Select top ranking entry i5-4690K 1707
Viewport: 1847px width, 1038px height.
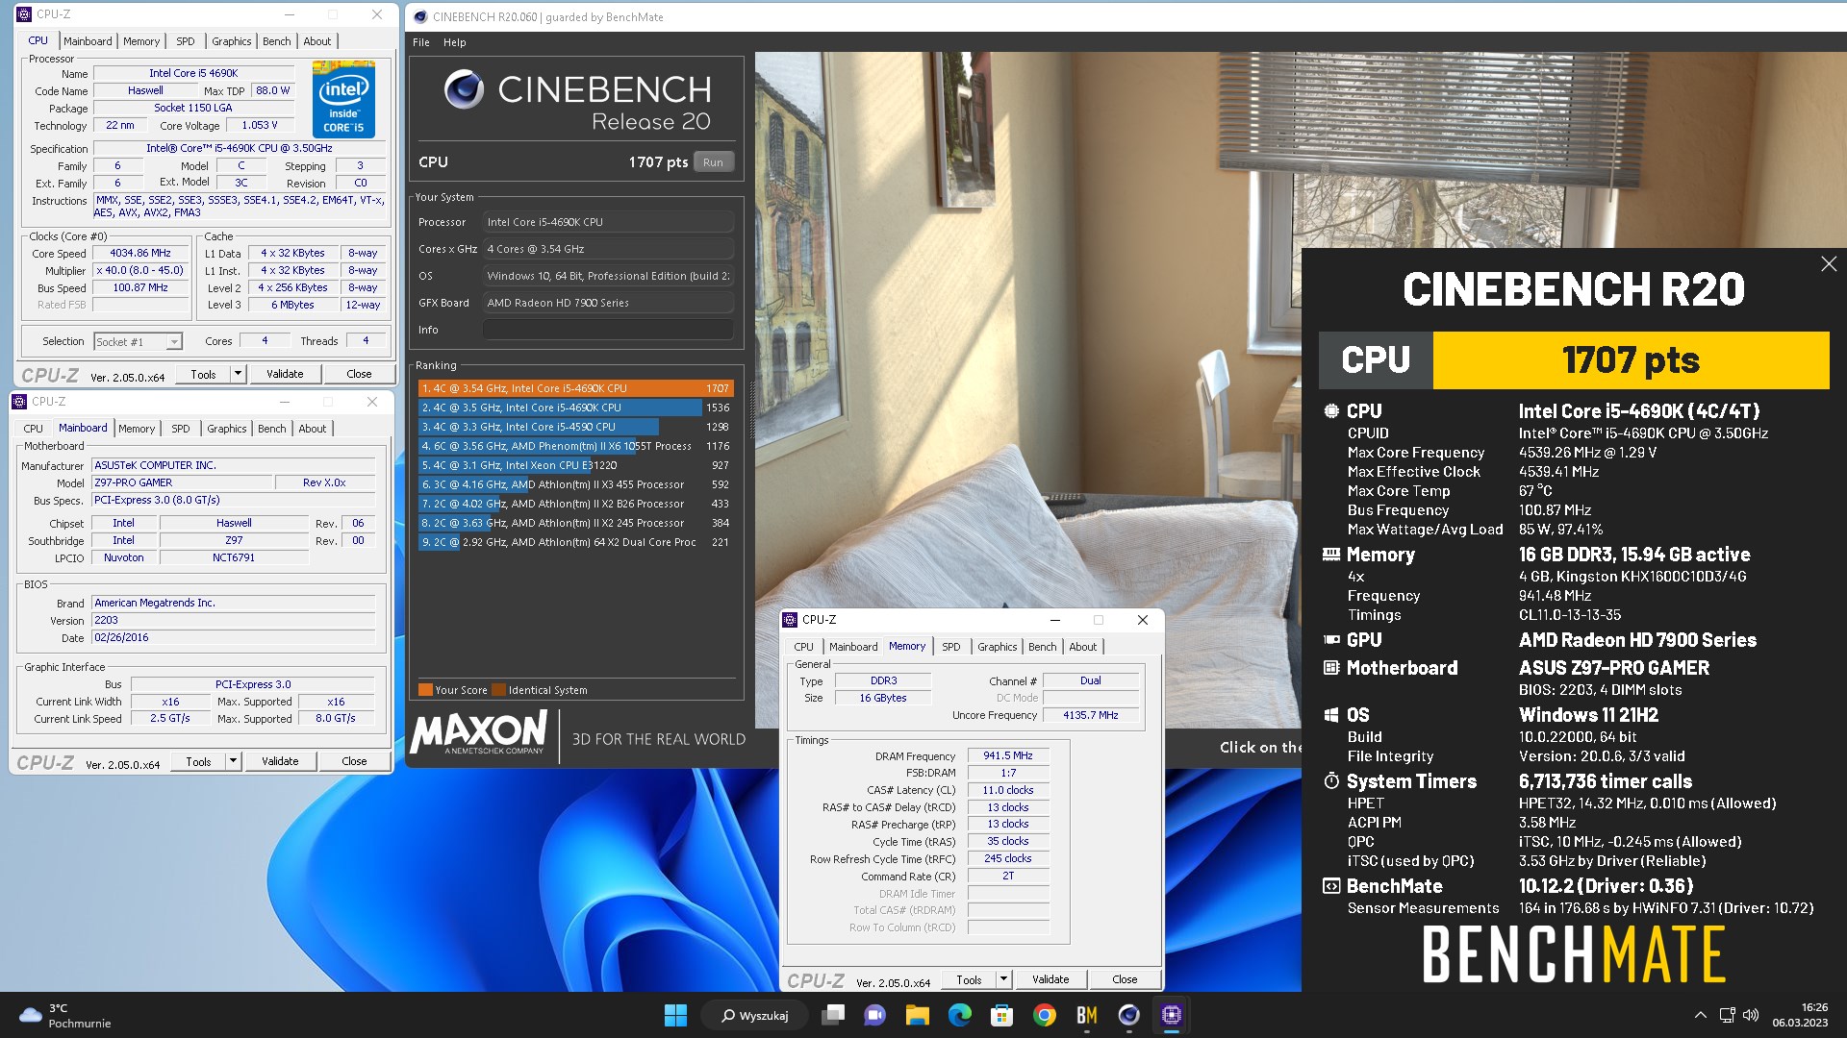click(575, 388)
